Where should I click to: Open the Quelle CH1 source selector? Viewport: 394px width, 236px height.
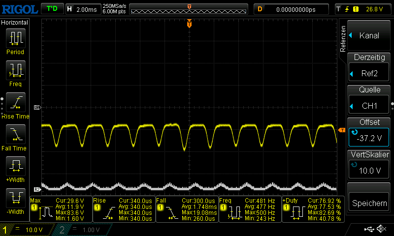pos(369,100)
